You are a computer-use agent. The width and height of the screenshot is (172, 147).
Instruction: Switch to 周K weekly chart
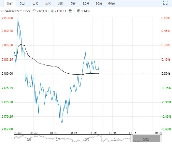tap(48, 4)
